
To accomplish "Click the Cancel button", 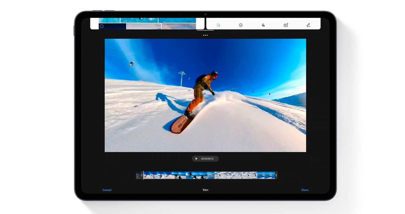I will (107, 190).
